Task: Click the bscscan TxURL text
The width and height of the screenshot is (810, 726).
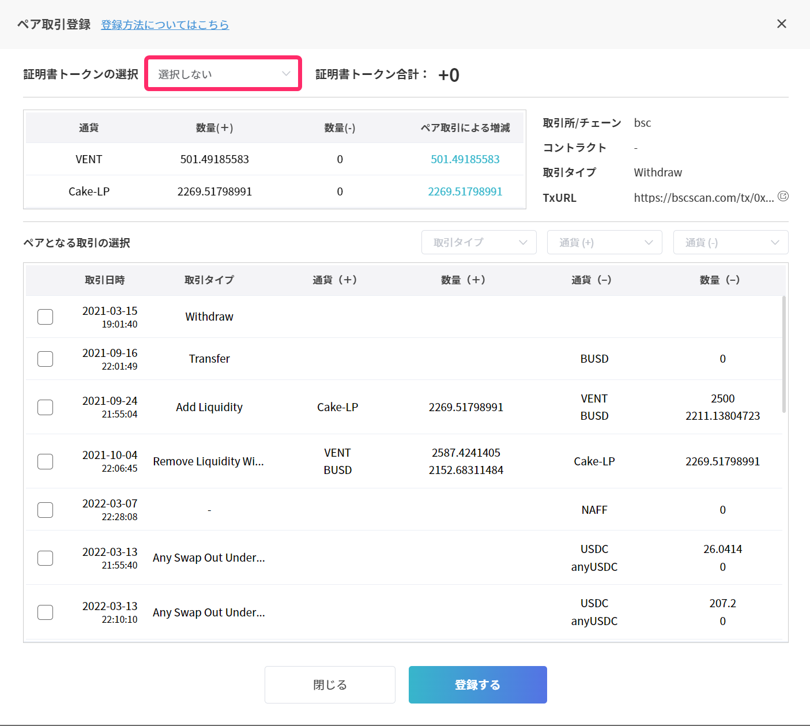Action: click(x=704, y=198)
